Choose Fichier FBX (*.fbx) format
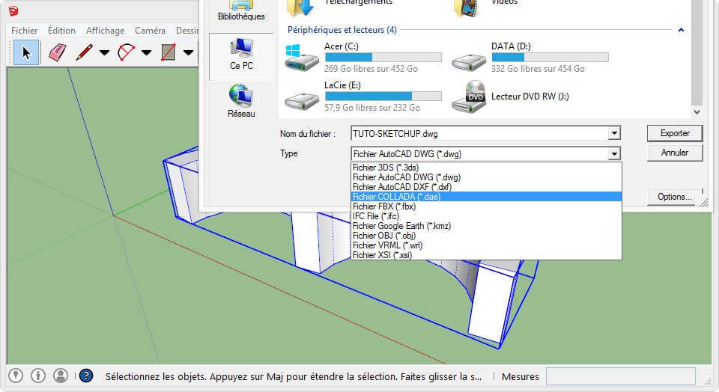Image resolution: width=719 pixels, height=392 pixels. pyautogui.click(x=486, y=206)
